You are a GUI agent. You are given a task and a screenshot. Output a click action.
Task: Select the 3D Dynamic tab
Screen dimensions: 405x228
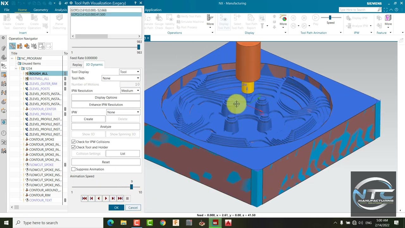click(94, 65)
